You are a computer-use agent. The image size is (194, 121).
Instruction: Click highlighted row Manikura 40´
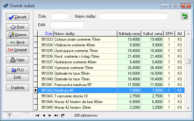point(111,90)
